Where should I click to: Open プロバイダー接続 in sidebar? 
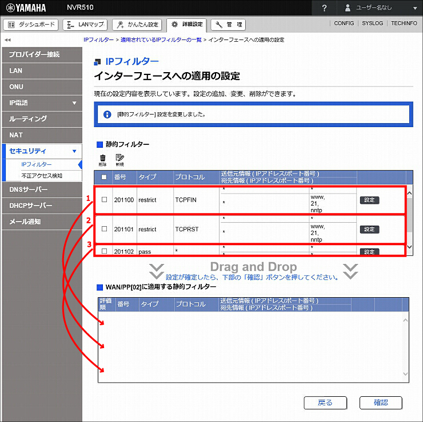[42, 54]
